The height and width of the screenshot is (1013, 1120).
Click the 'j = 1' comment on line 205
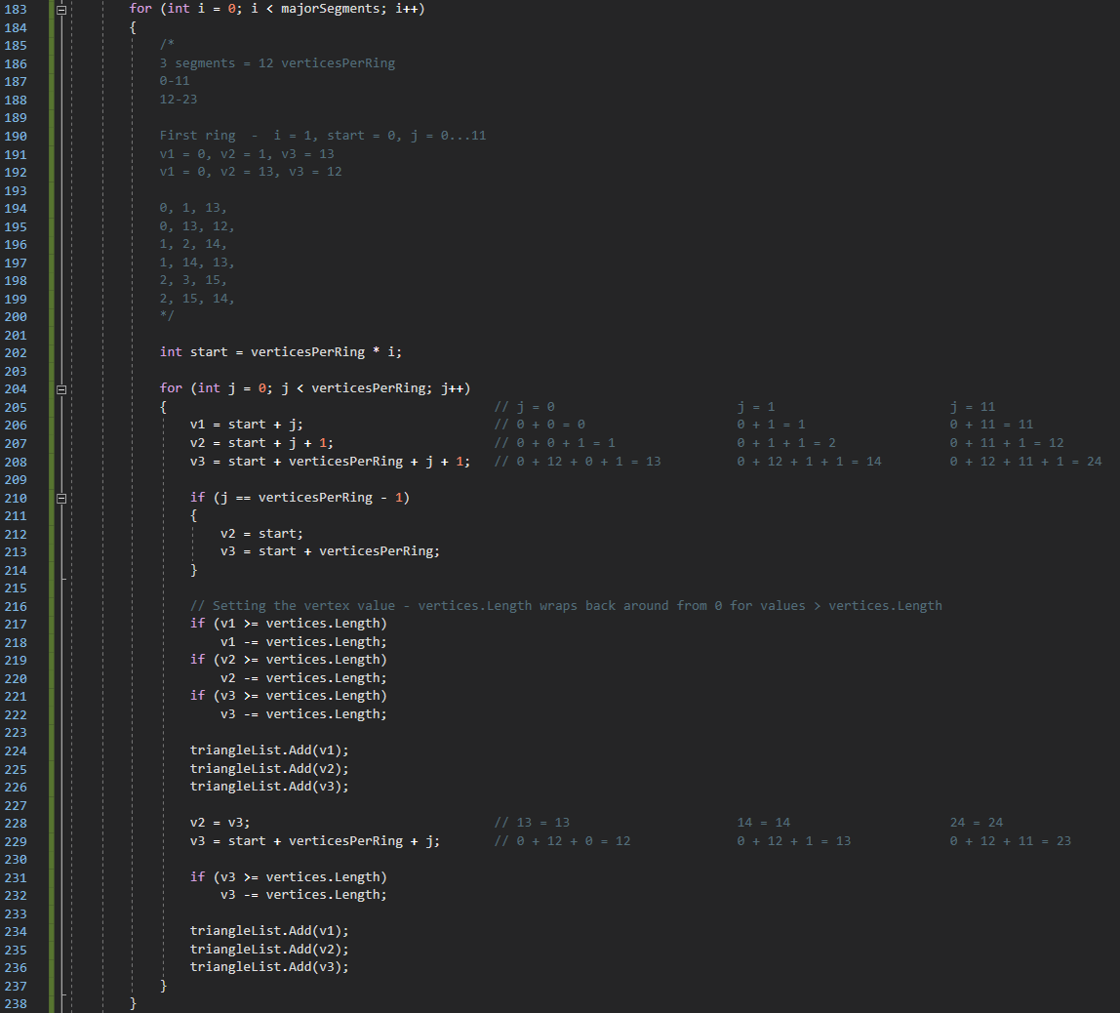tap(756, 407)
